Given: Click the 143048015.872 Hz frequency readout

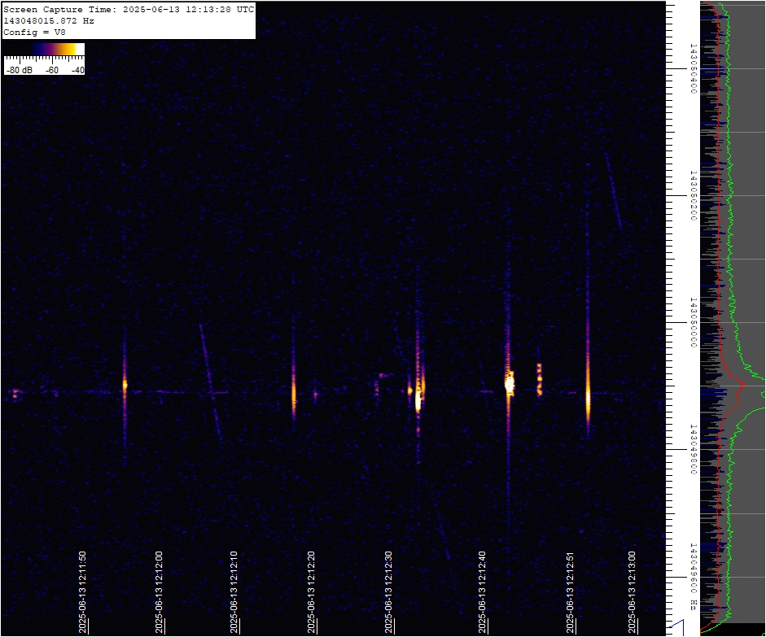Looking at the screenshot, I should pyautogui.click(x=49, y=21).
